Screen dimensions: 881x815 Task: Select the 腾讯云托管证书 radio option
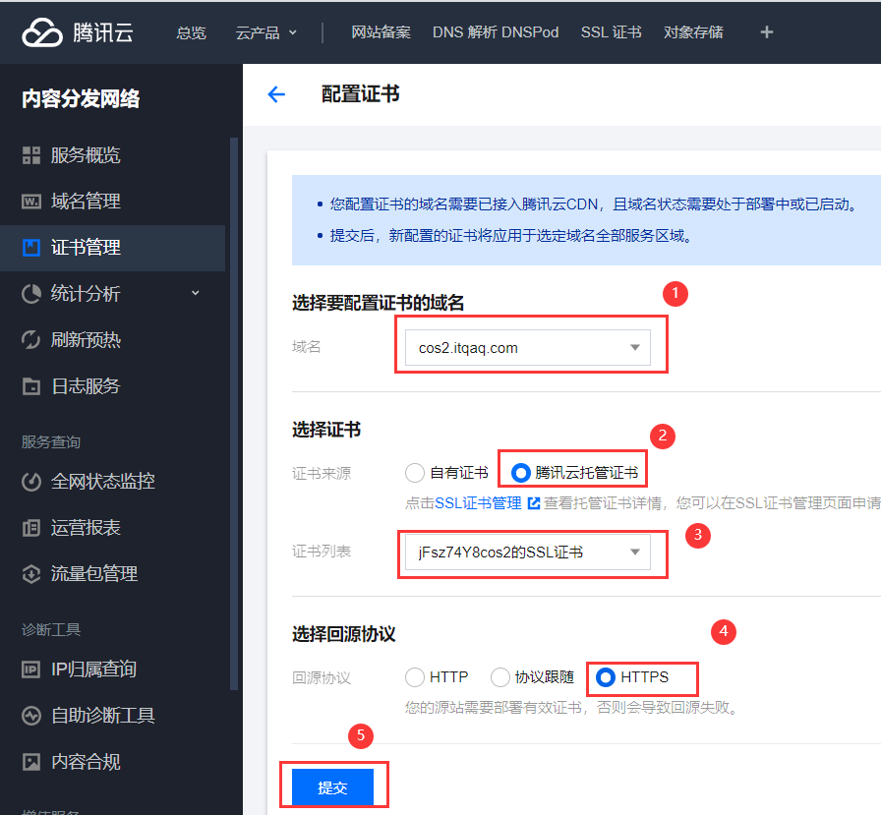click(x=520, y=473)
